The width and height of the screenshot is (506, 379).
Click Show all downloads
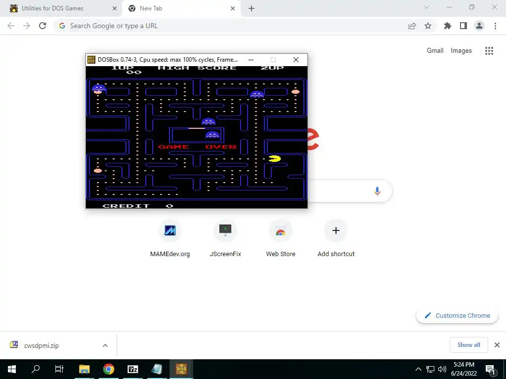pyautogui.click(x=468, y=345)
